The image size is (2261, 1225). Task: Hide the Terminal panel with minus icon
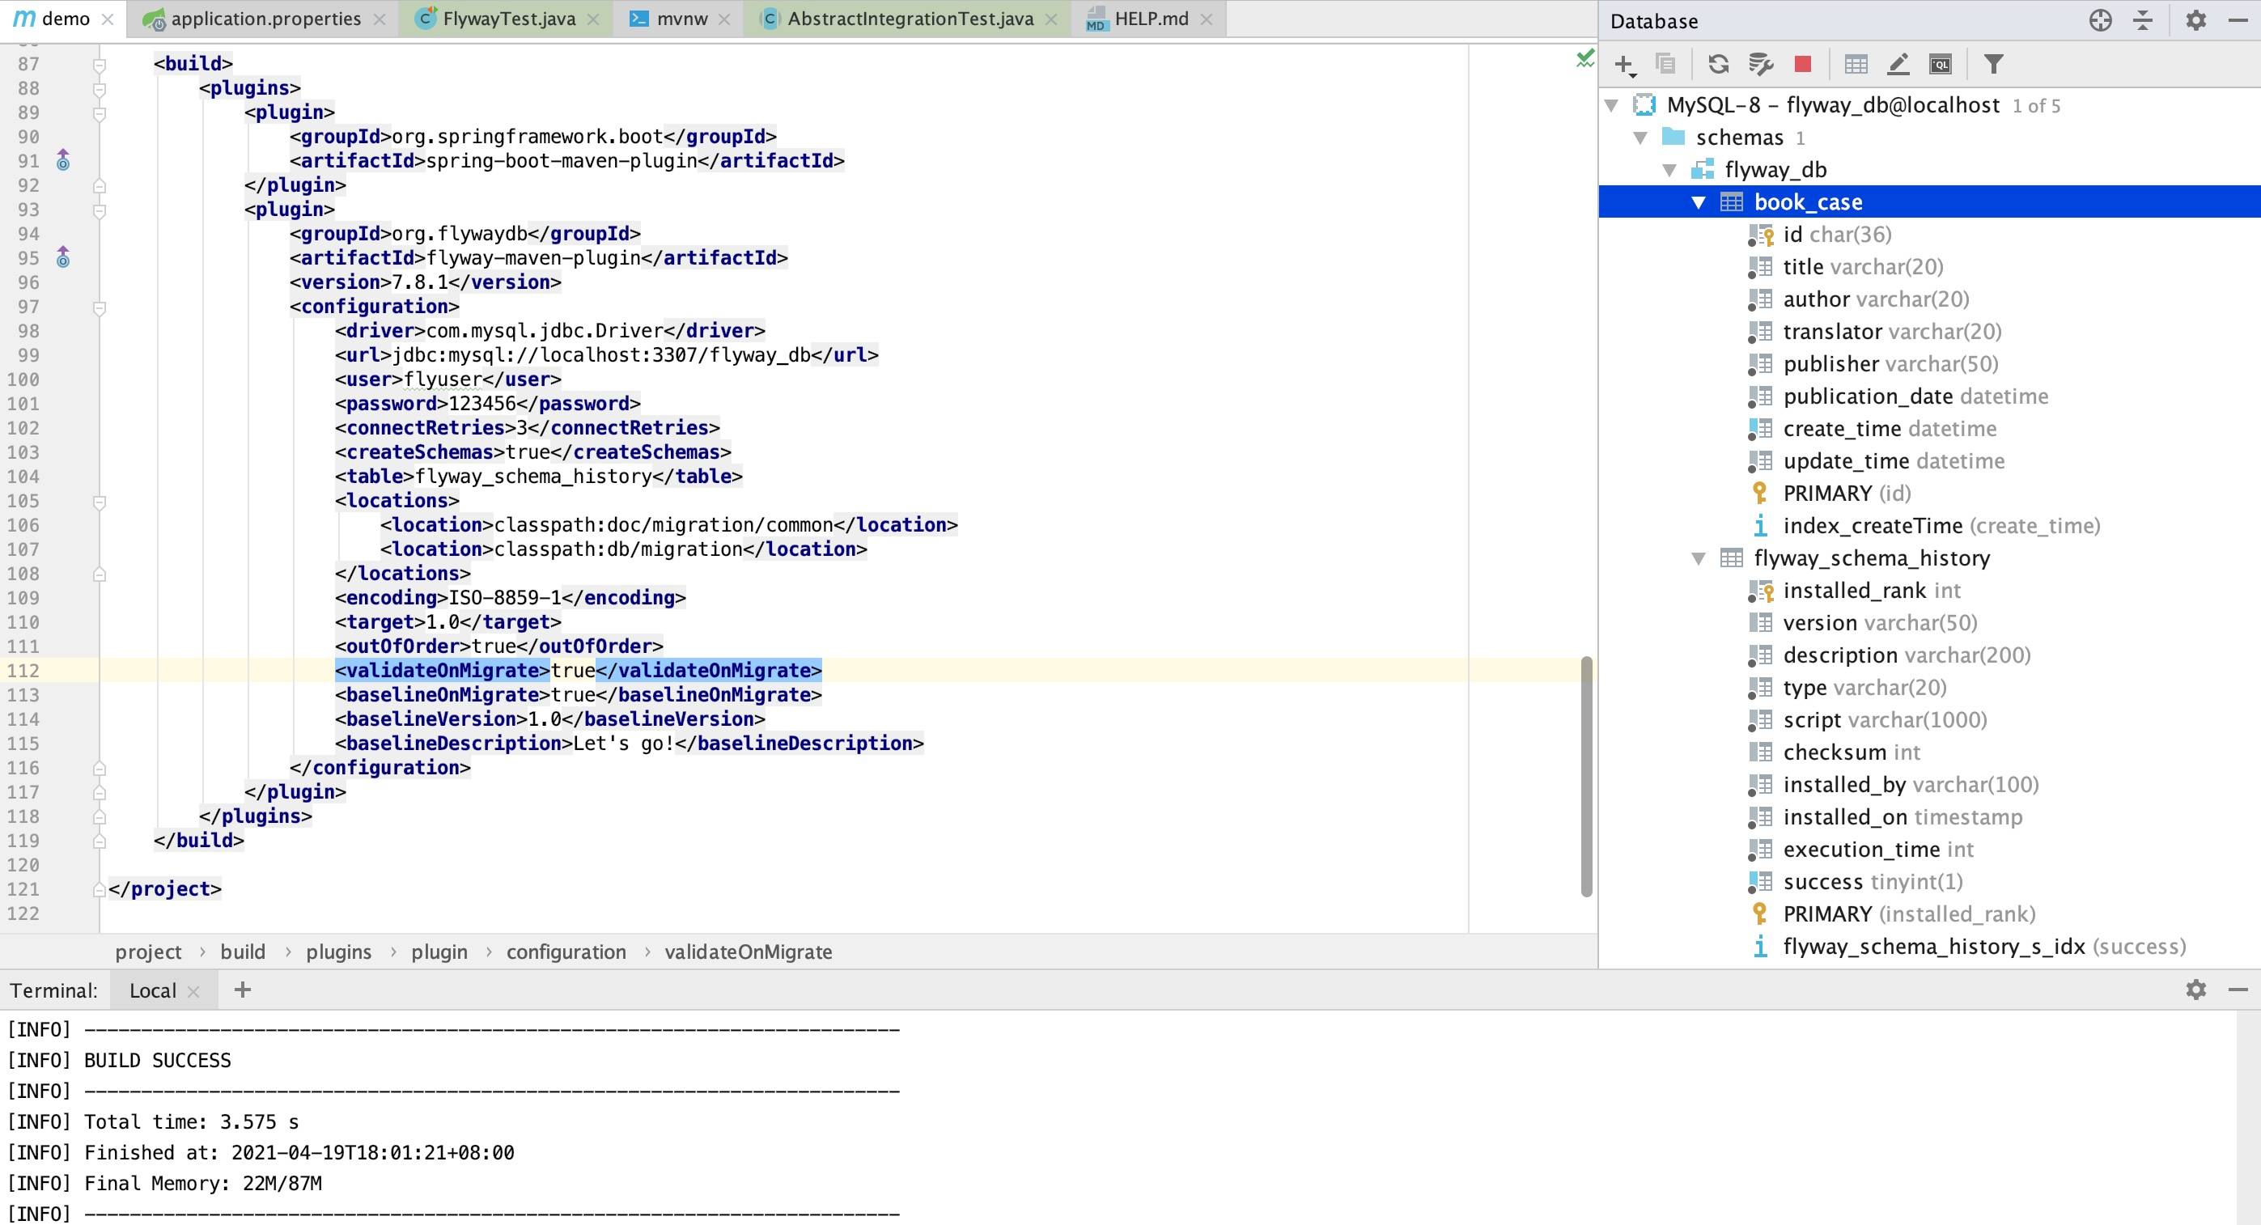2238,990
